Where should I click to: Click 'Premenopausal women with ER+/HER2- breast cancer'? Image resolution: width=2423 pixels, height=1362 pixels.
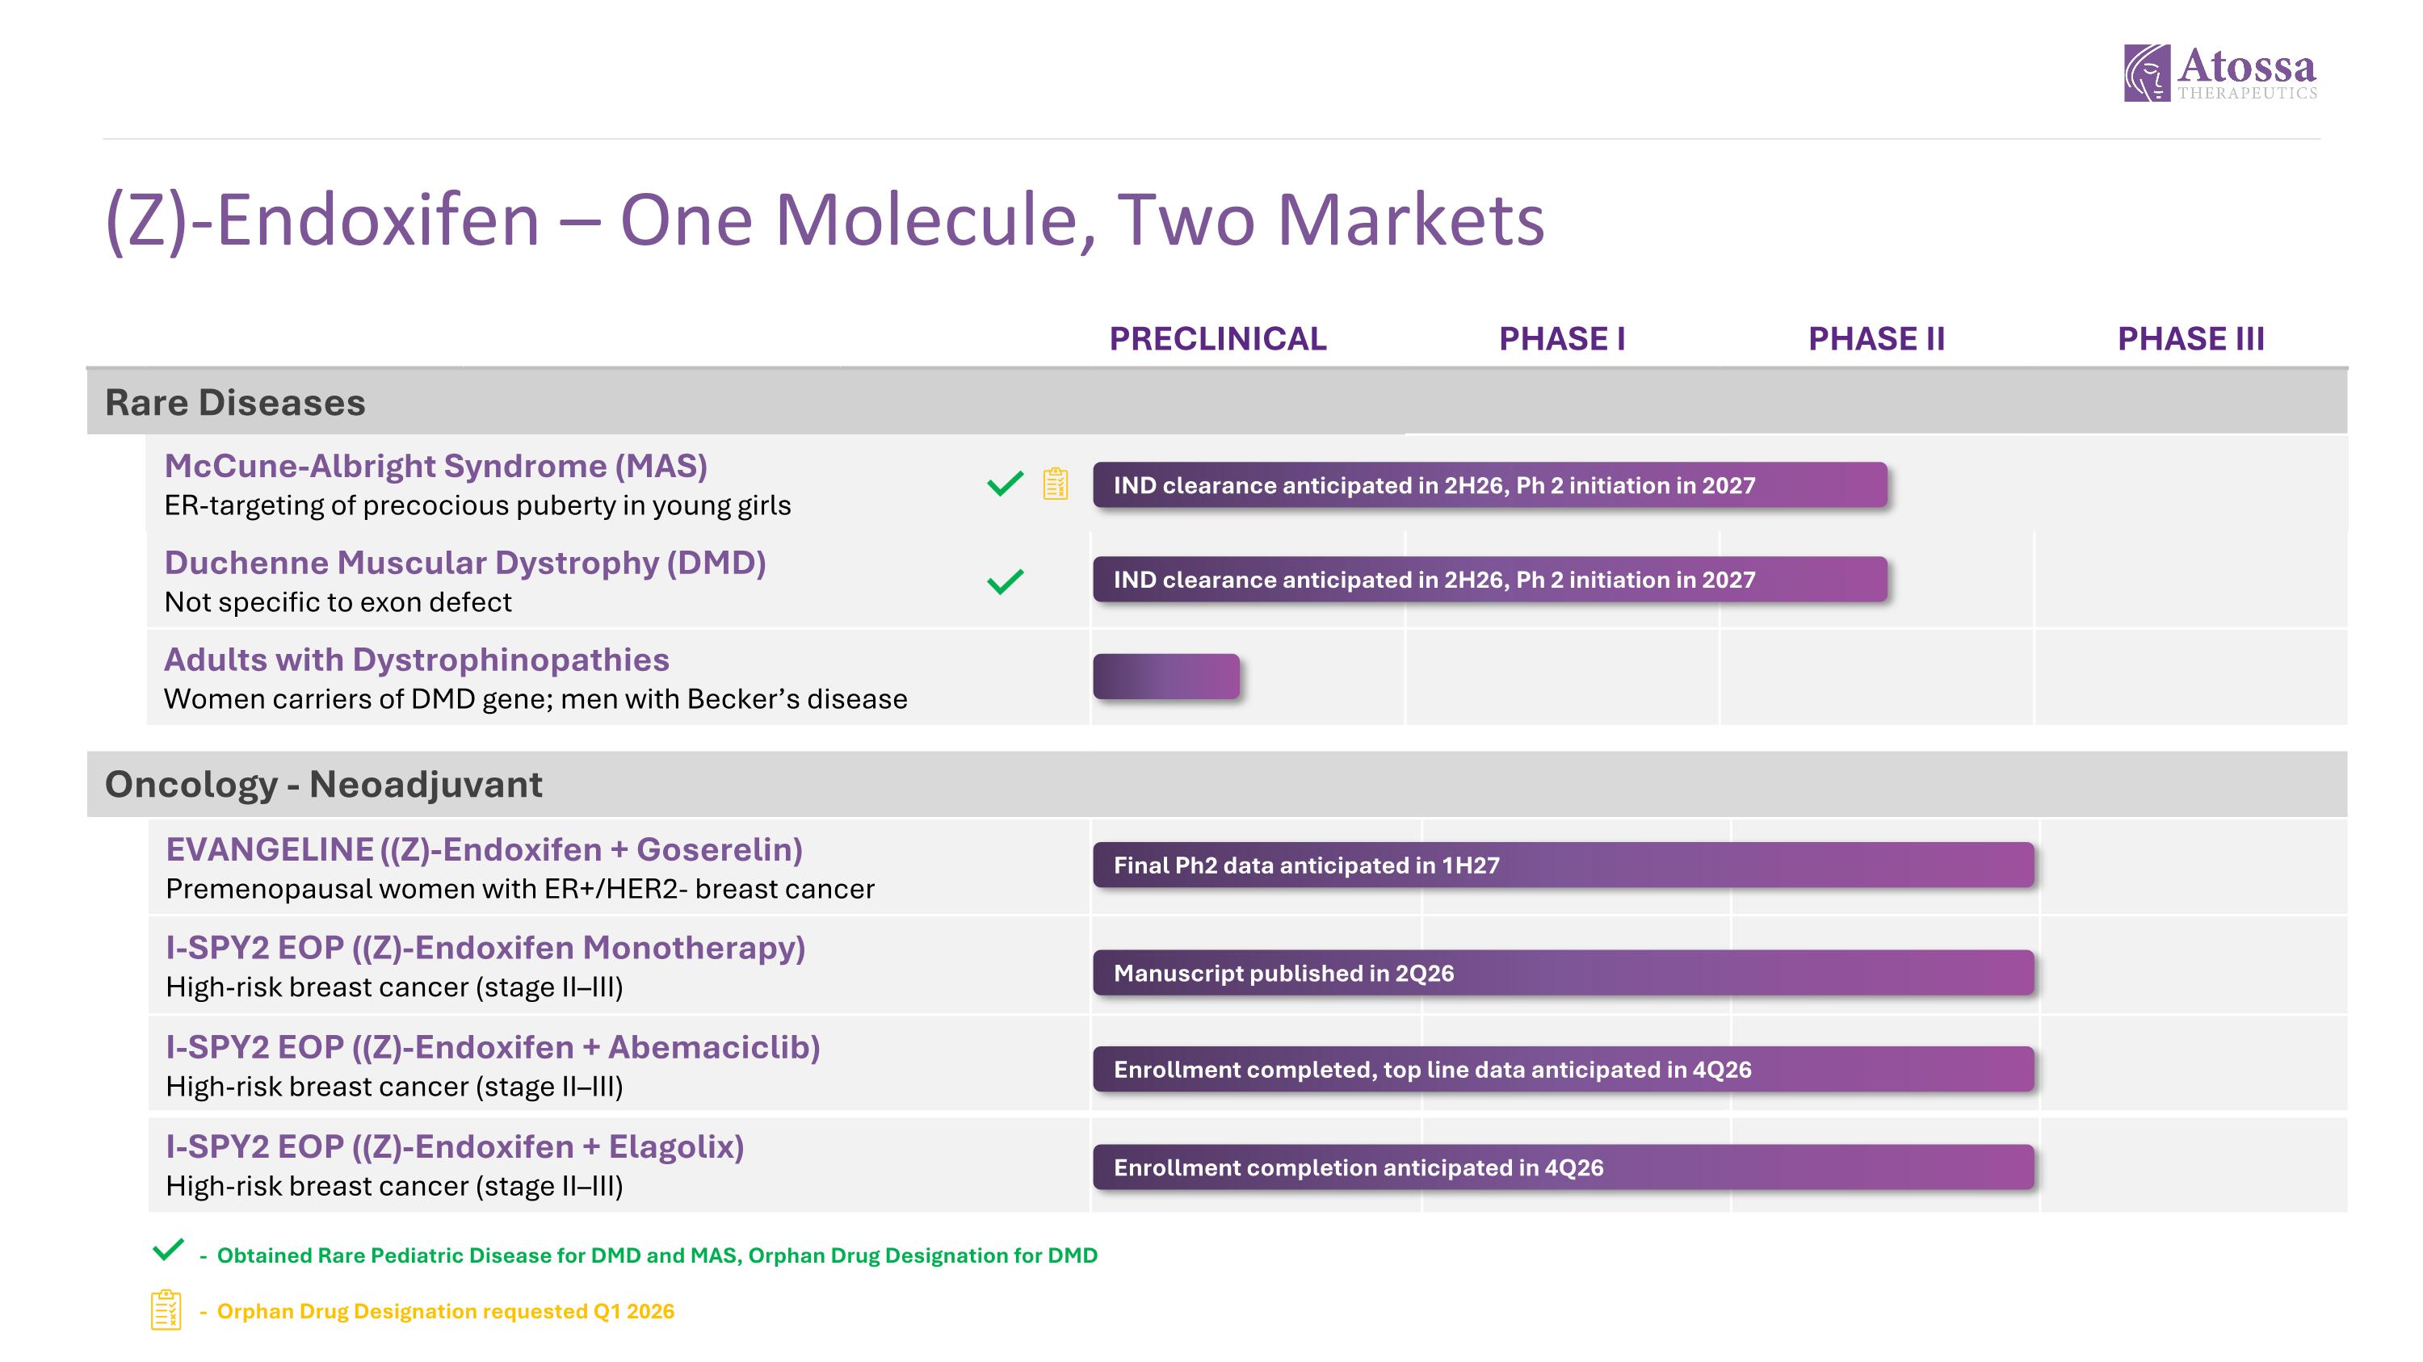[520, 889]
